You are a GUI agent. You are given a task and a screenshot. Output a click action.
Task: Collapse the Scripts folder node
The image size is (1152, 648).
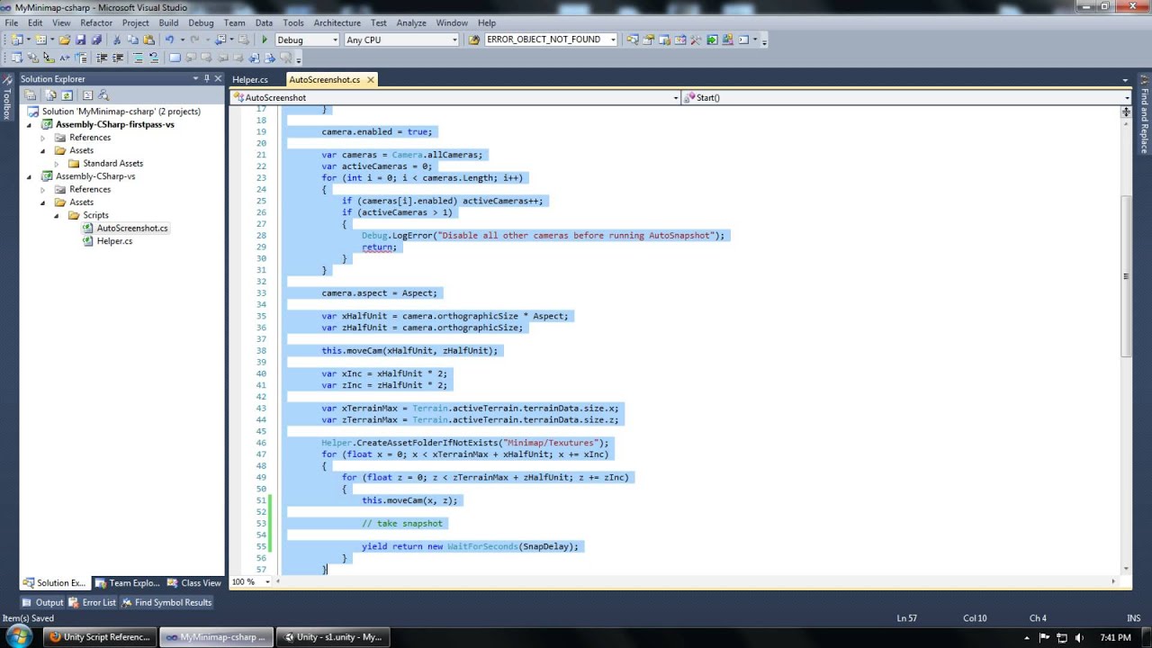56,215
